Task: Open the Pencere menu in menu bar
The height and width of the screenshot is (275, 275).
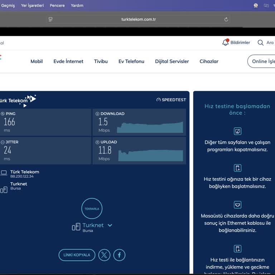Action: pos(57,5)
